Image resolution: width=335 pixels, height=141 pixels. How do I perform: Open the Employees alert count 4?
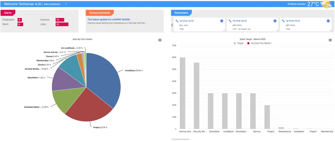[x=20, y=20]
